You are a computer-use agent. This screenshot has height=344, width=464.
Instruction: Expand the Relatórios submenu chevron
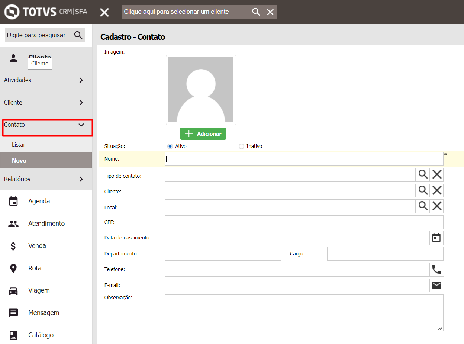click(81, 179)
